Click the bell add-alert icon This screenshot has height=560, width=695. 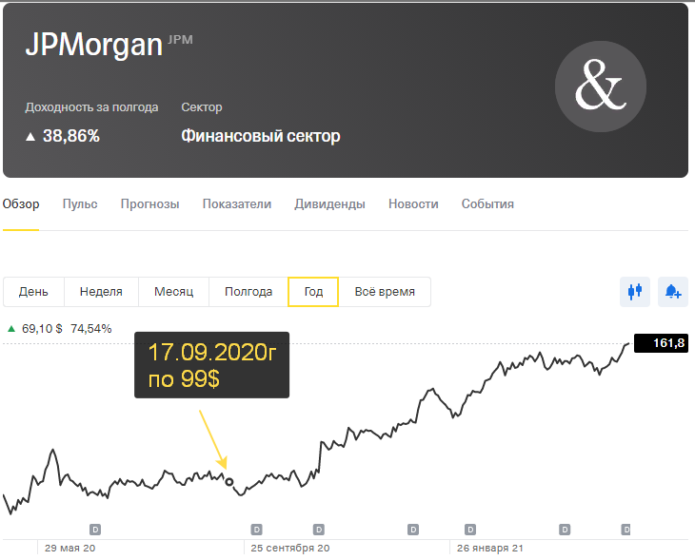pyautogui.click(x=673, y=291)
